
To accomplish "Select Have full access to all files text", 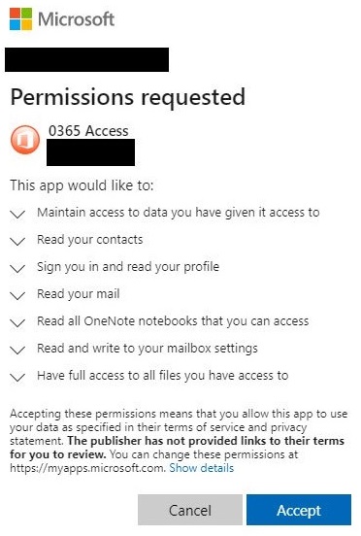I will point(163,376).
